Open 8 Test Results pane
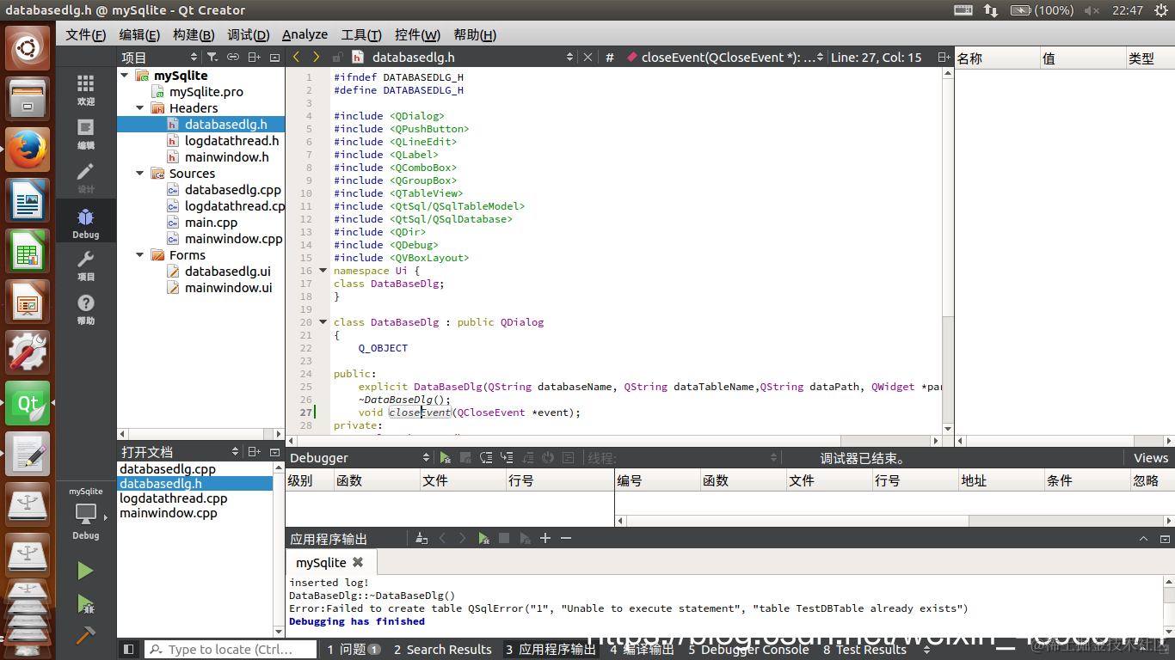This screenshot has height=660, width=1175. (864, 650)
